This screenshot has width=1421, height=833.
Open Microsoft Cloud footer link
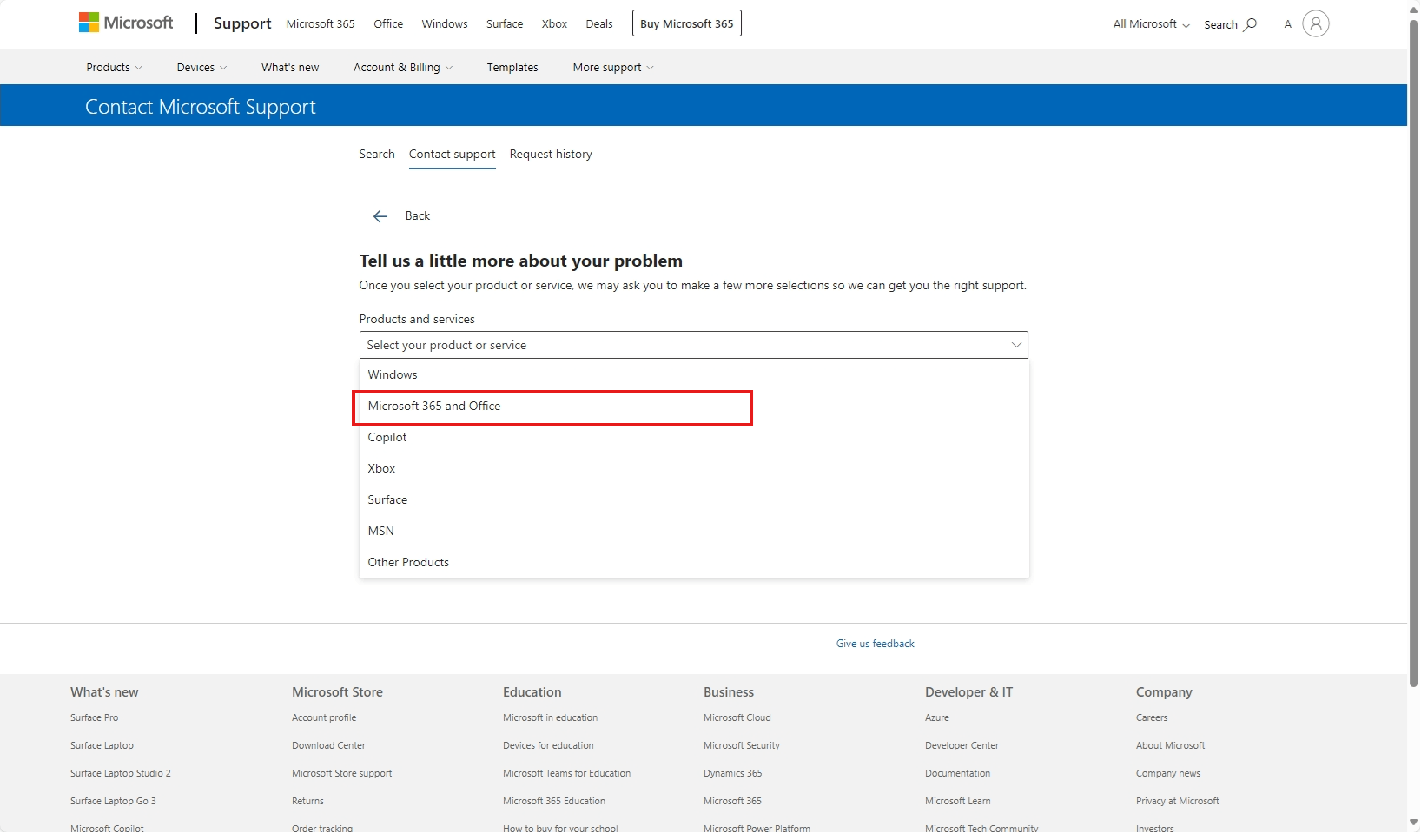coord(737,717)
